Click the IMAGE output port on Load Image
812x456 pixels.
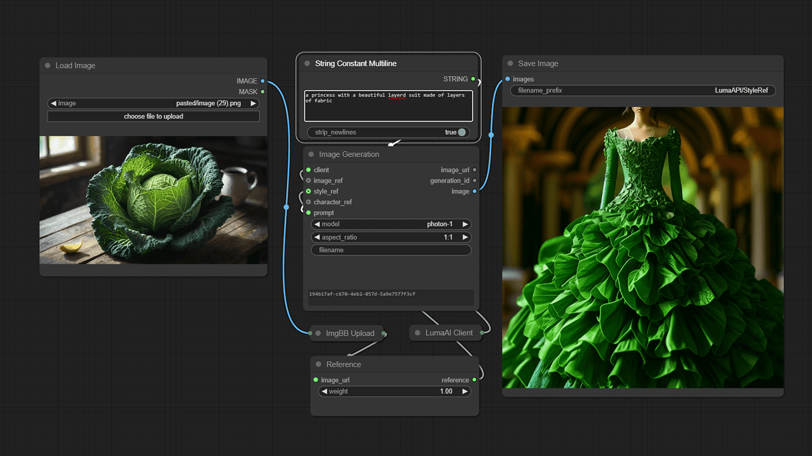click(262, 81)
